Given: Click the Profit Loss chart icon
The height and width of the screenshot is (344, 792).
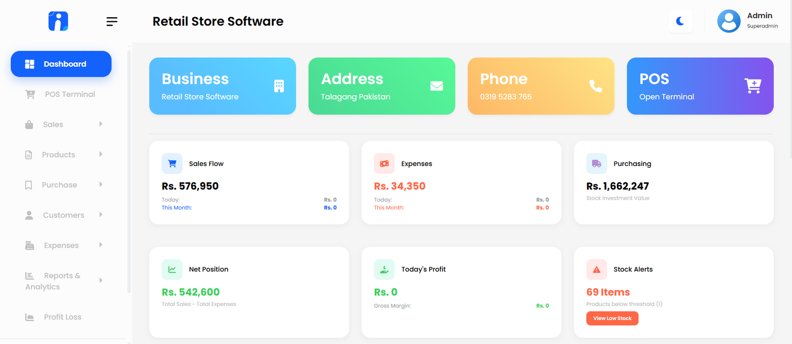Looking at the screenshot, I should 30,317.
